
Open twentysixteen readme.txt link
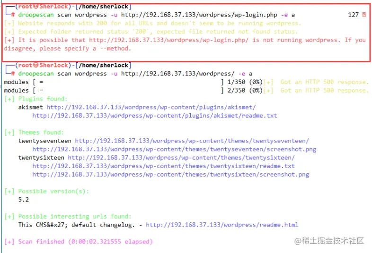point(163,166)
